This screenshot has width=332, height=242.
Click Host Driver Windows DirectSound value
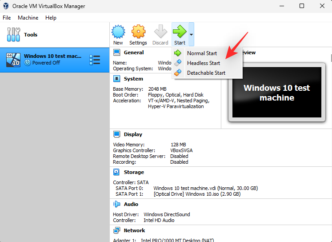coord(167,214)
